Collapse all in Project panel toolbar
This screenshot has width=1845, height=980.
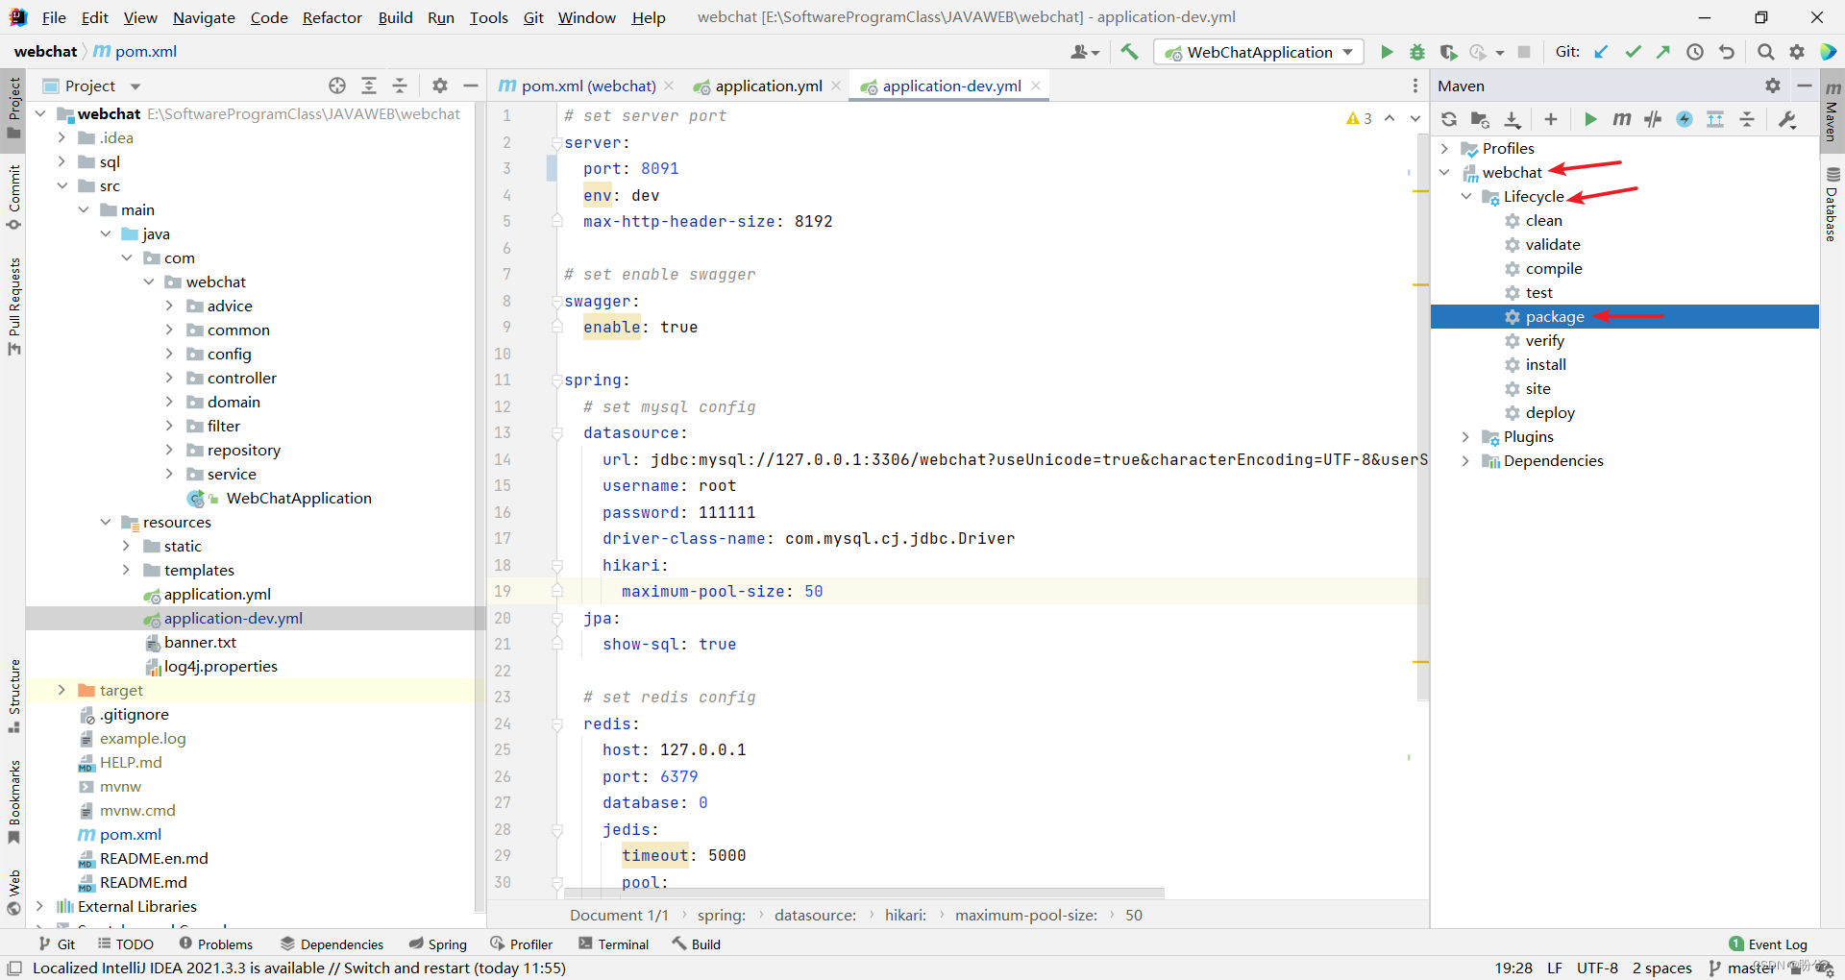(x=400, y=86)
